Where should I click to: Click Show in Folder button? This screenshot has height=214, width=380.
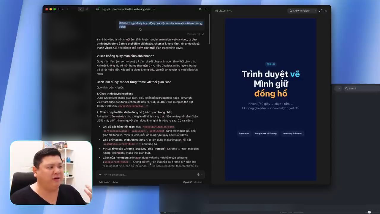(300, 11)
